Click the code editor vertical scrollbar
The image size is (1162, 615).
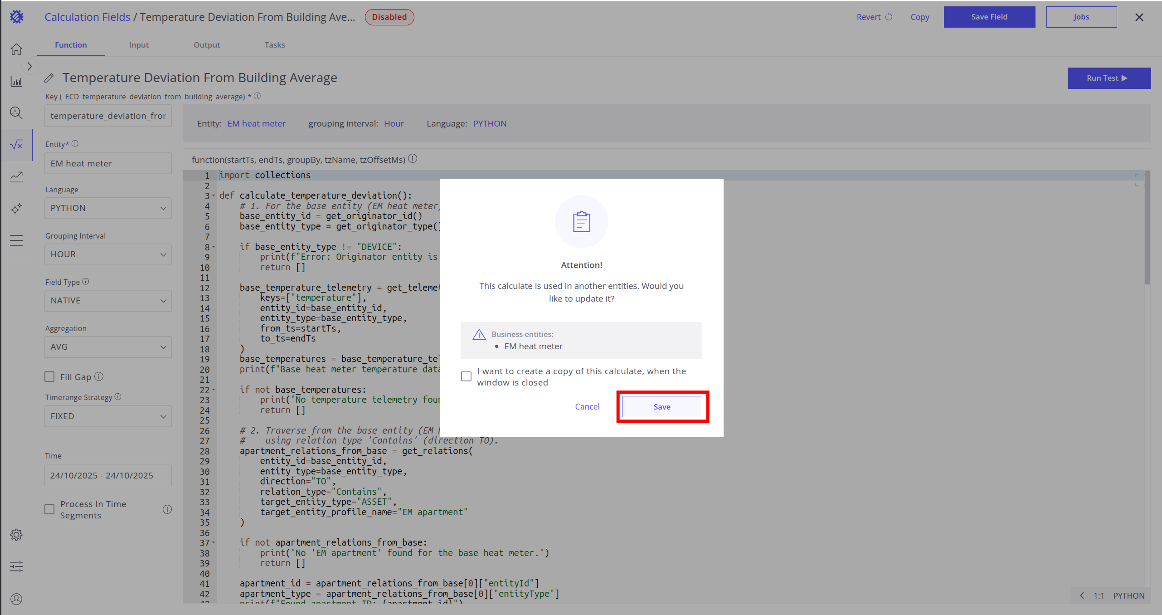[x=1147, y=228]
